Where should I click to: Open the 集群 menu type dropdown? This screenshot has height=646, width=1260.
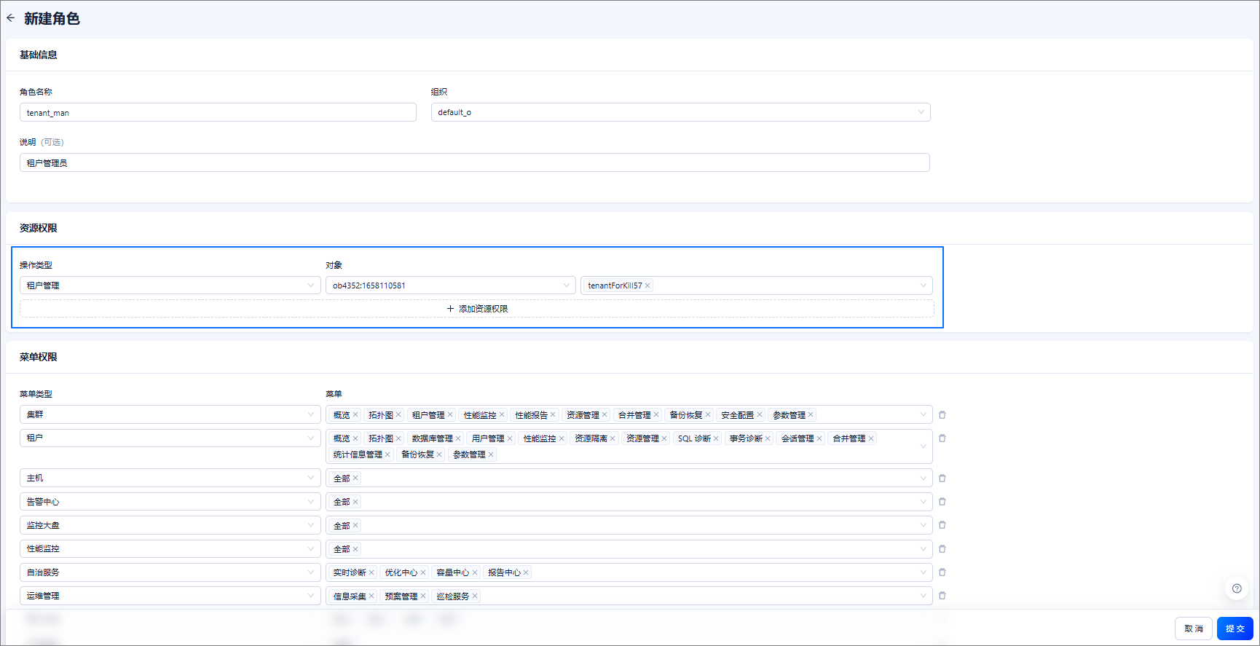pos(170,414)
